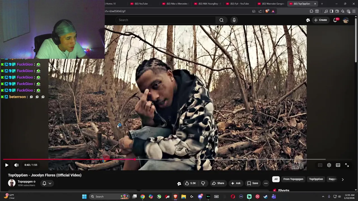Dislike the video
The width and height of the screenshot is (358, 201).
pyautogui.click(x=203, y=183)
